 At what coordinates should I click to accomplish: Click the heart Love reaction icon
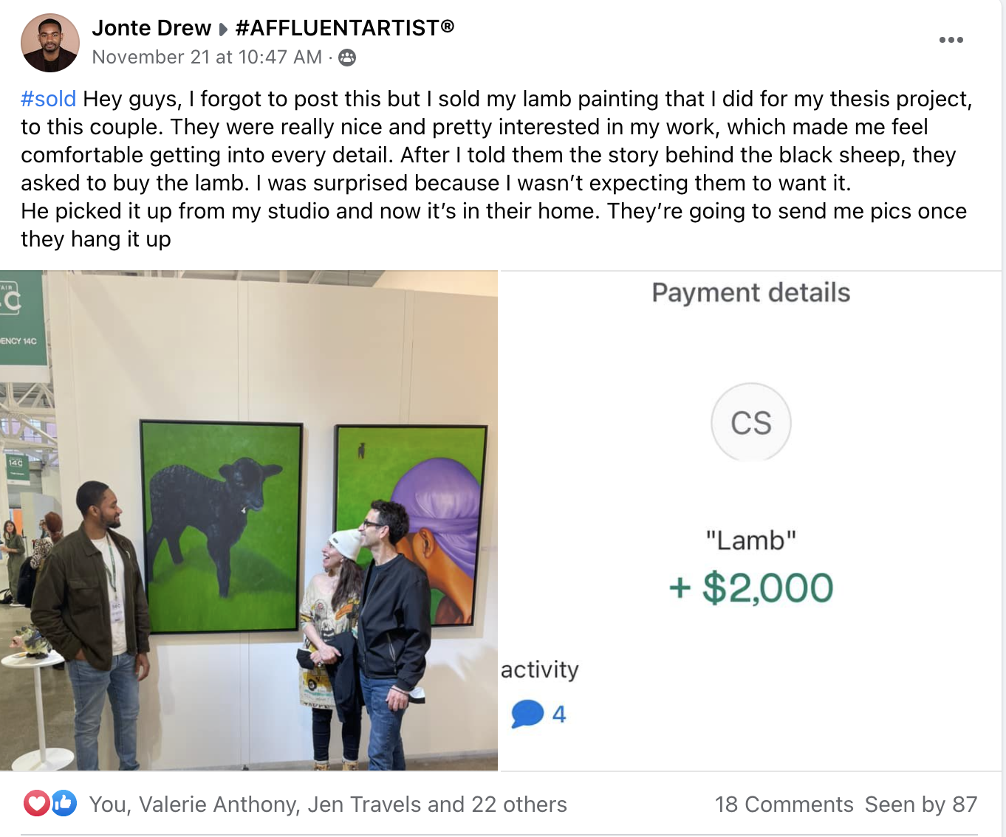point(36,803)
